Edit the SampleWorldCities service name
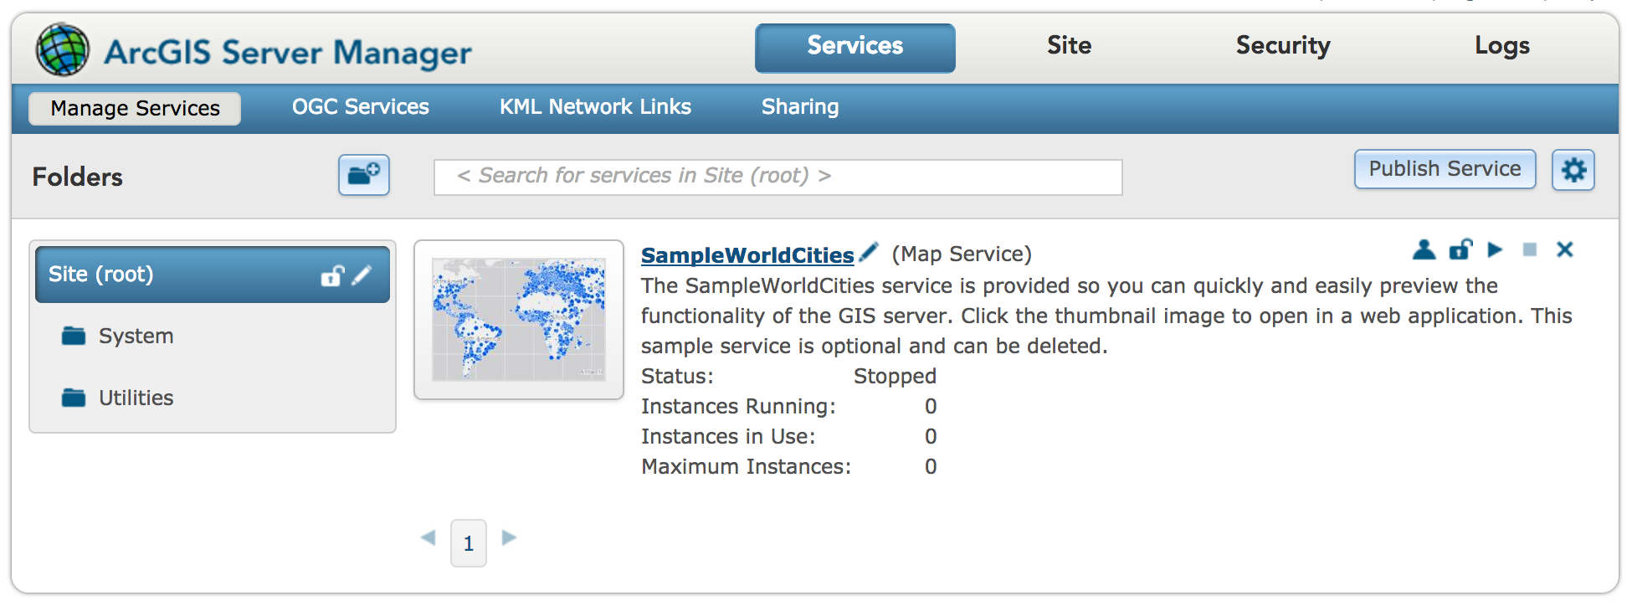 [870, 249]
